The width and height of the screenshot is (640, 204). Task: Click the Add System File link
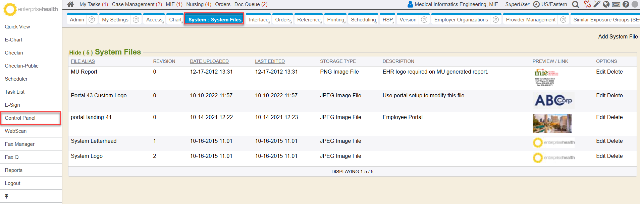click(x=618, y=36)
